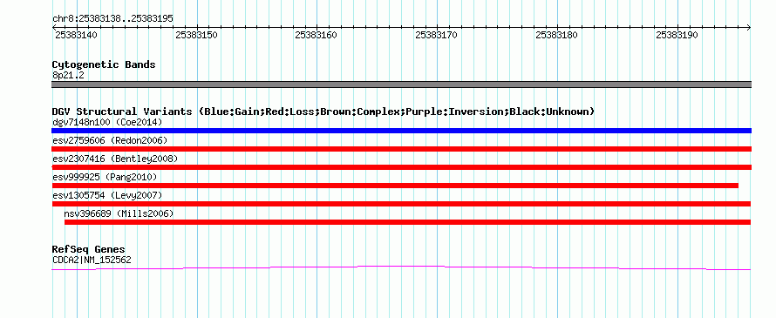Screen dimensions: 776x318
Task: Click the red bar under esv2307416
Action: 401,167
